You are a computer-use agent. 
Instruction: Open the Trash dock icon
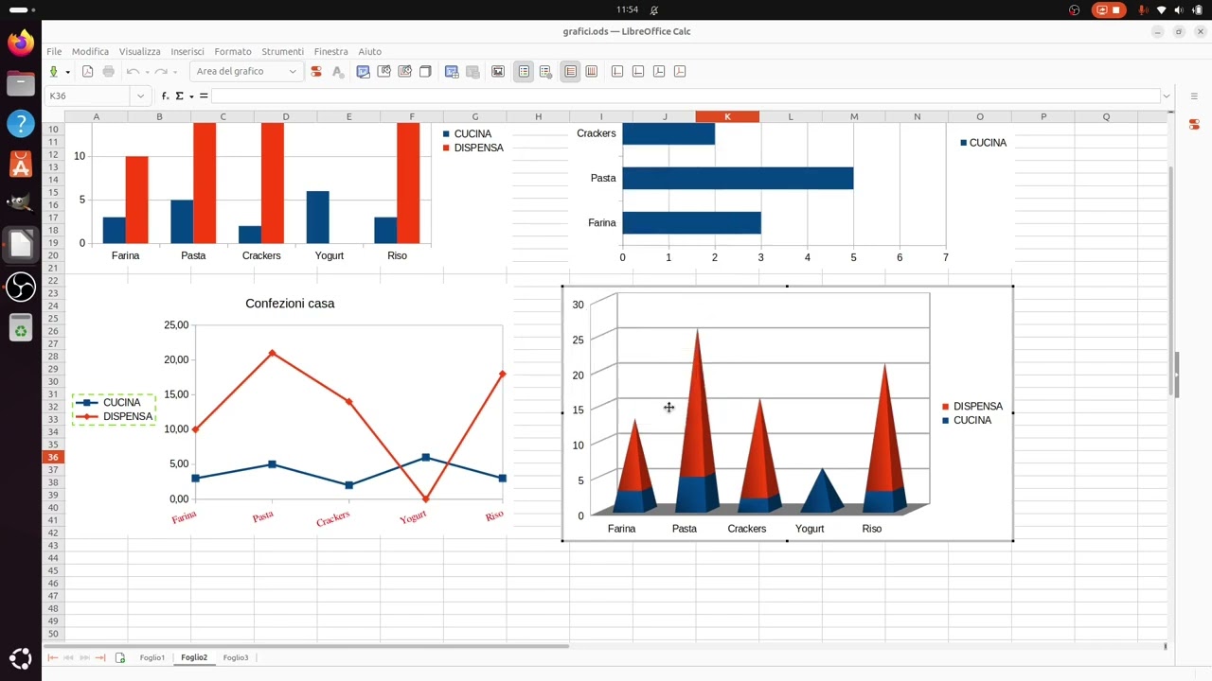(21, 327)
